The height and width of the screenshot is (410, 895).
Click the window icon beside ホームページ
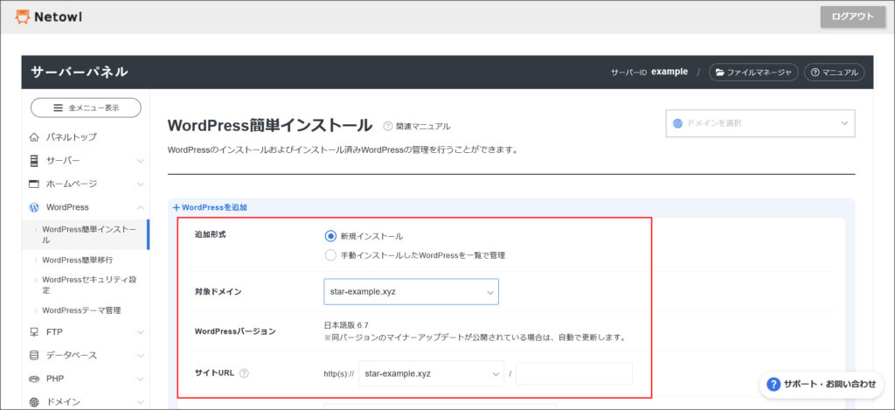pos(34,184)
